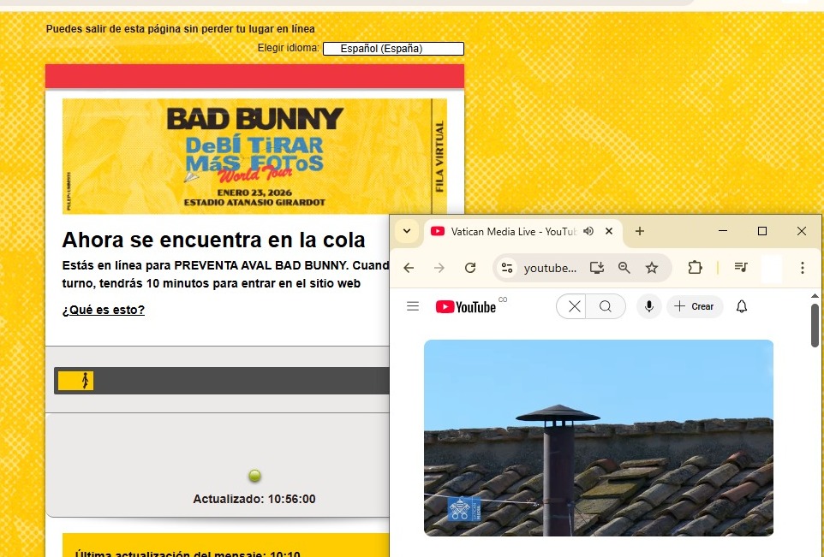
Task: Minimize the YouTube browser window
Action: tap(723, 231)
